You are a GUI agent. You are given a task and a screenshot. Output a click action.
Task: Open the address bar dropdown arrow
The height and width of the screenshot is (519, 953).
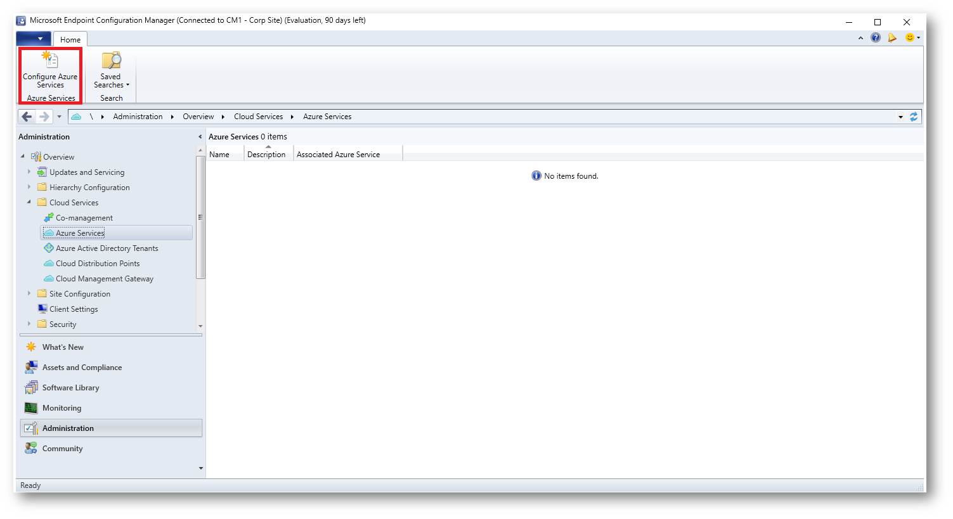coord(900,117)
